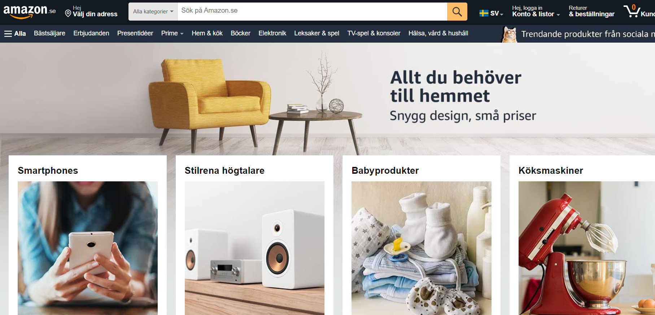Image resolution: width=655 pixels, height=315 pixels.
Task: Expand the Alla kategorier search dropdown
Action: [153, 12]
